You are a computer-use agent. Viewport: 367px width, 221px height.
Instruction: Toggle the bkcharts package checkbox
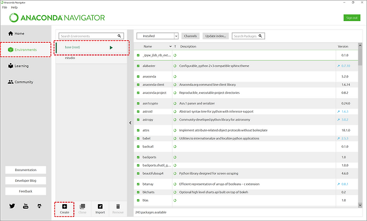click(138, 192)
